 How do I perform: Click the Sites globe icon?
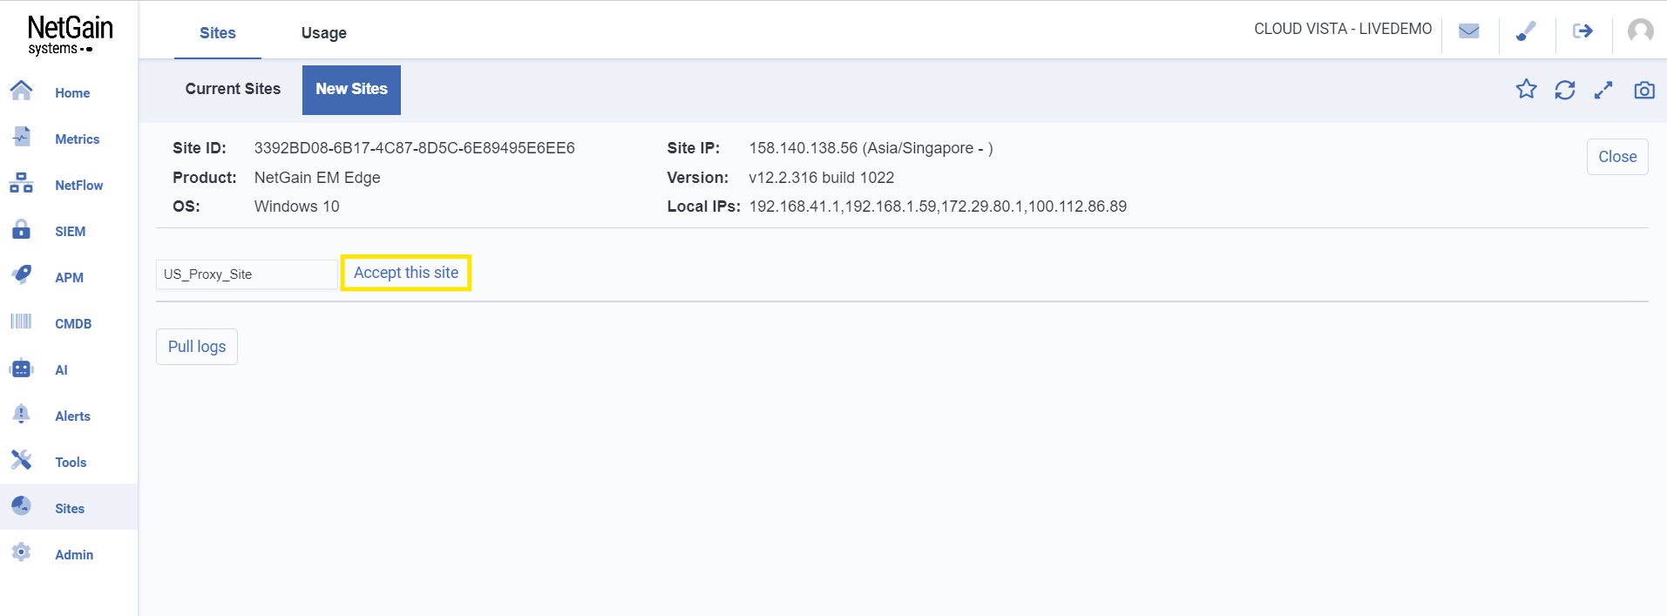[21, 505]
